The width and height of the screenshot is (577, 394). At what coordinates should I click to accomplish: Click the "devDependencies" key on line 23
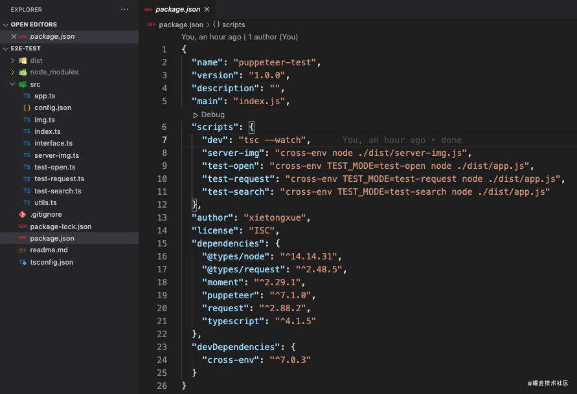[236, 347]
